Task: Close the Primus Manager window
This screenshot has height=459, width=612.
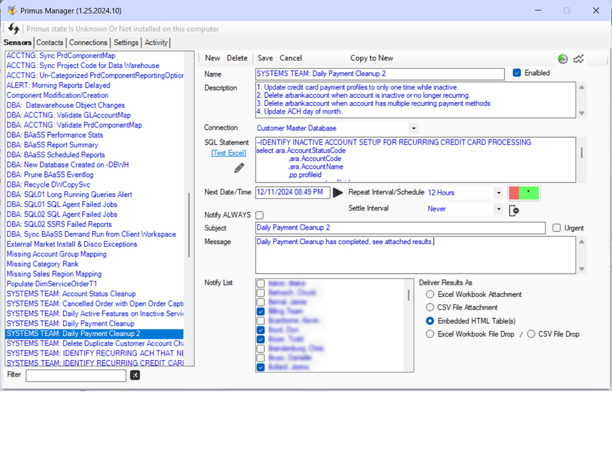Action: (x=596, y=10)
